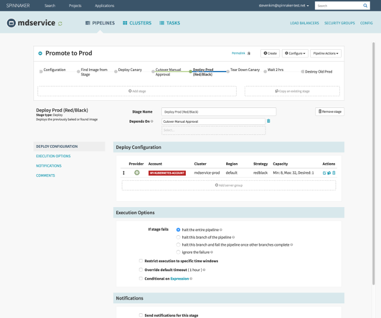
Task: Delete the mdservice-prod server group
Action: 334,172
